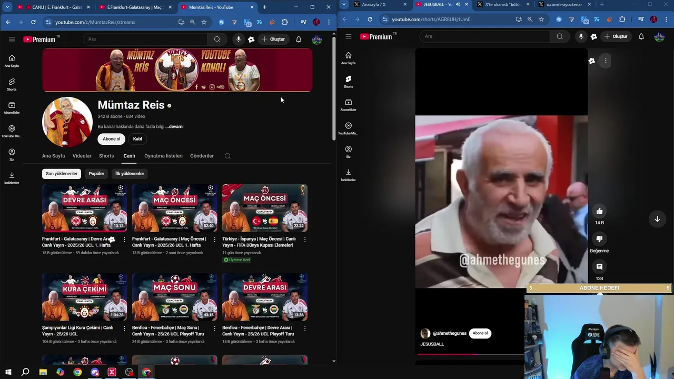Open Siz section in right window sidebar
674x379 pixels.
point(348,152)
